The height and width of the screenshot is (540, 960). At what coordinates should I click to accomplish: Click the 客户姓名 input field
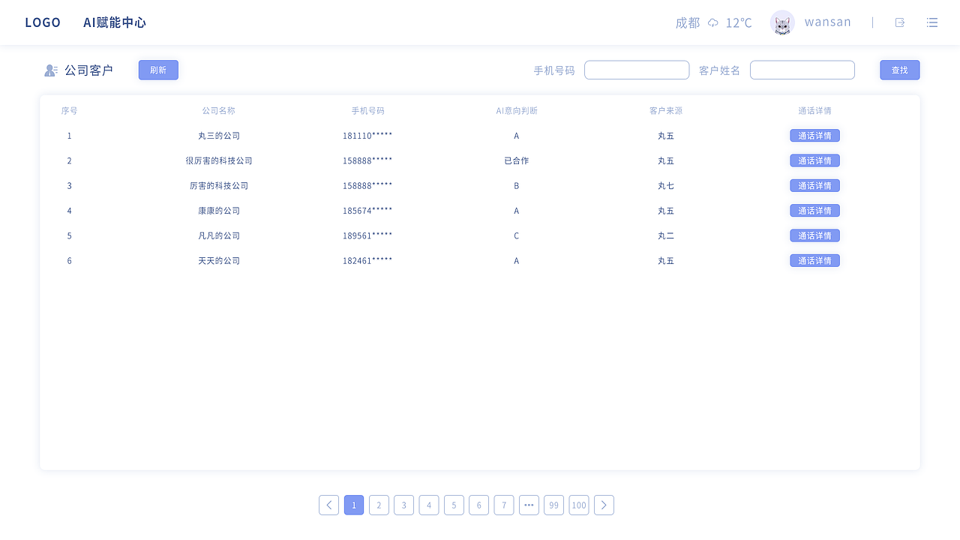(x=802, y=70)
